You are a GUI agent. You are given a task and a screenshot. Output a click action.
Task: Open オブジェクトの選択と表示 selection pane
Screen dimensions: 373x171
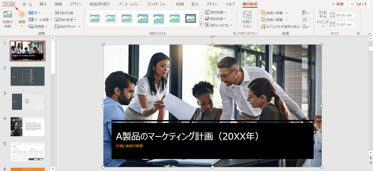click(280, 27)
